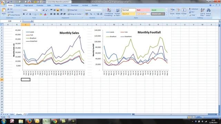
Task: Toggle Underline formatting
Action: point(30,14)
